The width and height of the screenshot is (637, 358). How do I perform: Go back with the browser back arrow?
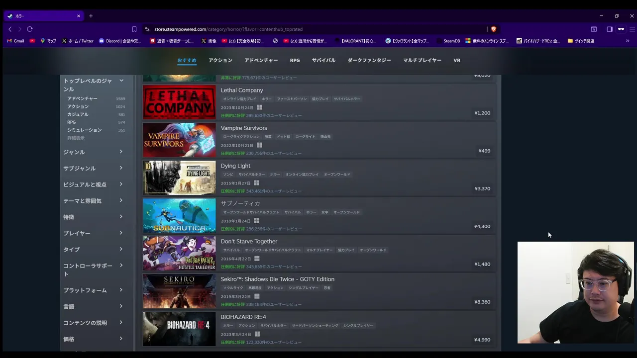(9, 29)
